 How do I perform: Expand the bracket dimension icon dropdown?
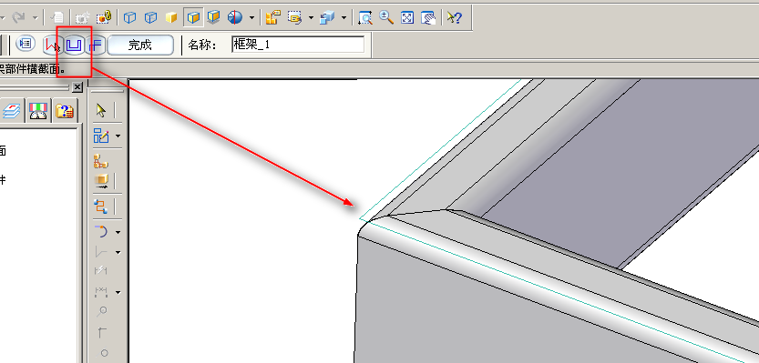tap(118, 292)
